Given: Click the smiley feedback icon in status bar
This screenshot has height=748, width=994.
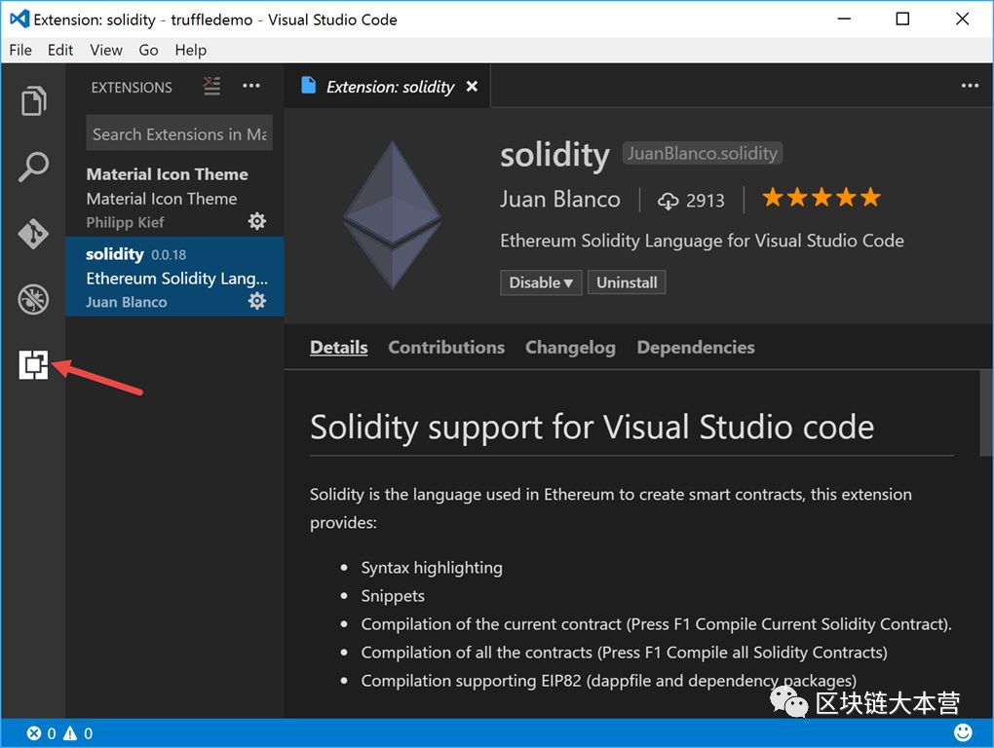Looking at the screenshot, I should (963, 732).
